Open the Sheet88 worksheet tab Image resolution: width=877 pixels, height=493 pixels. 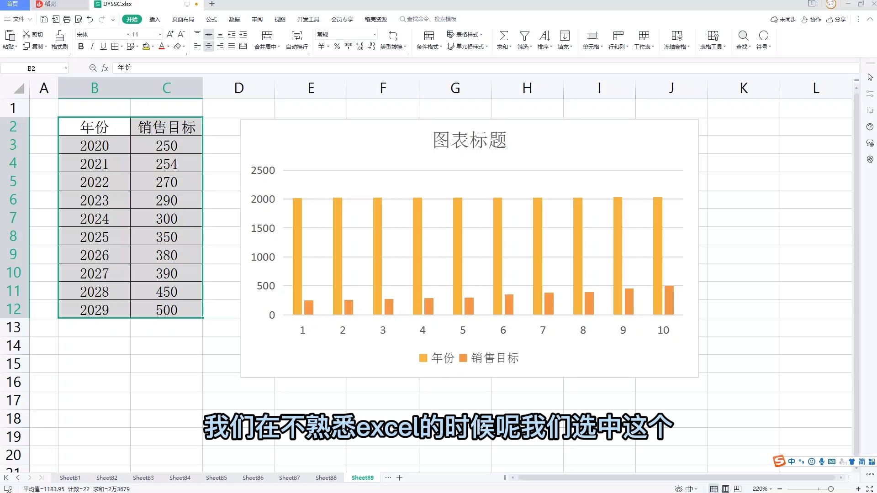326,477
